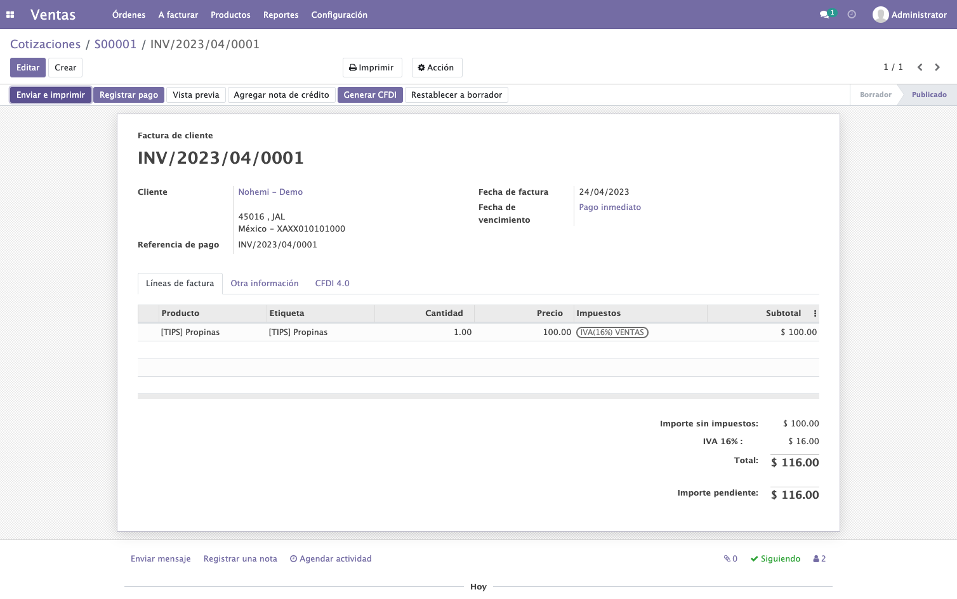Open the Reportes menu
957x599 pixels.
tap(280, 15)
